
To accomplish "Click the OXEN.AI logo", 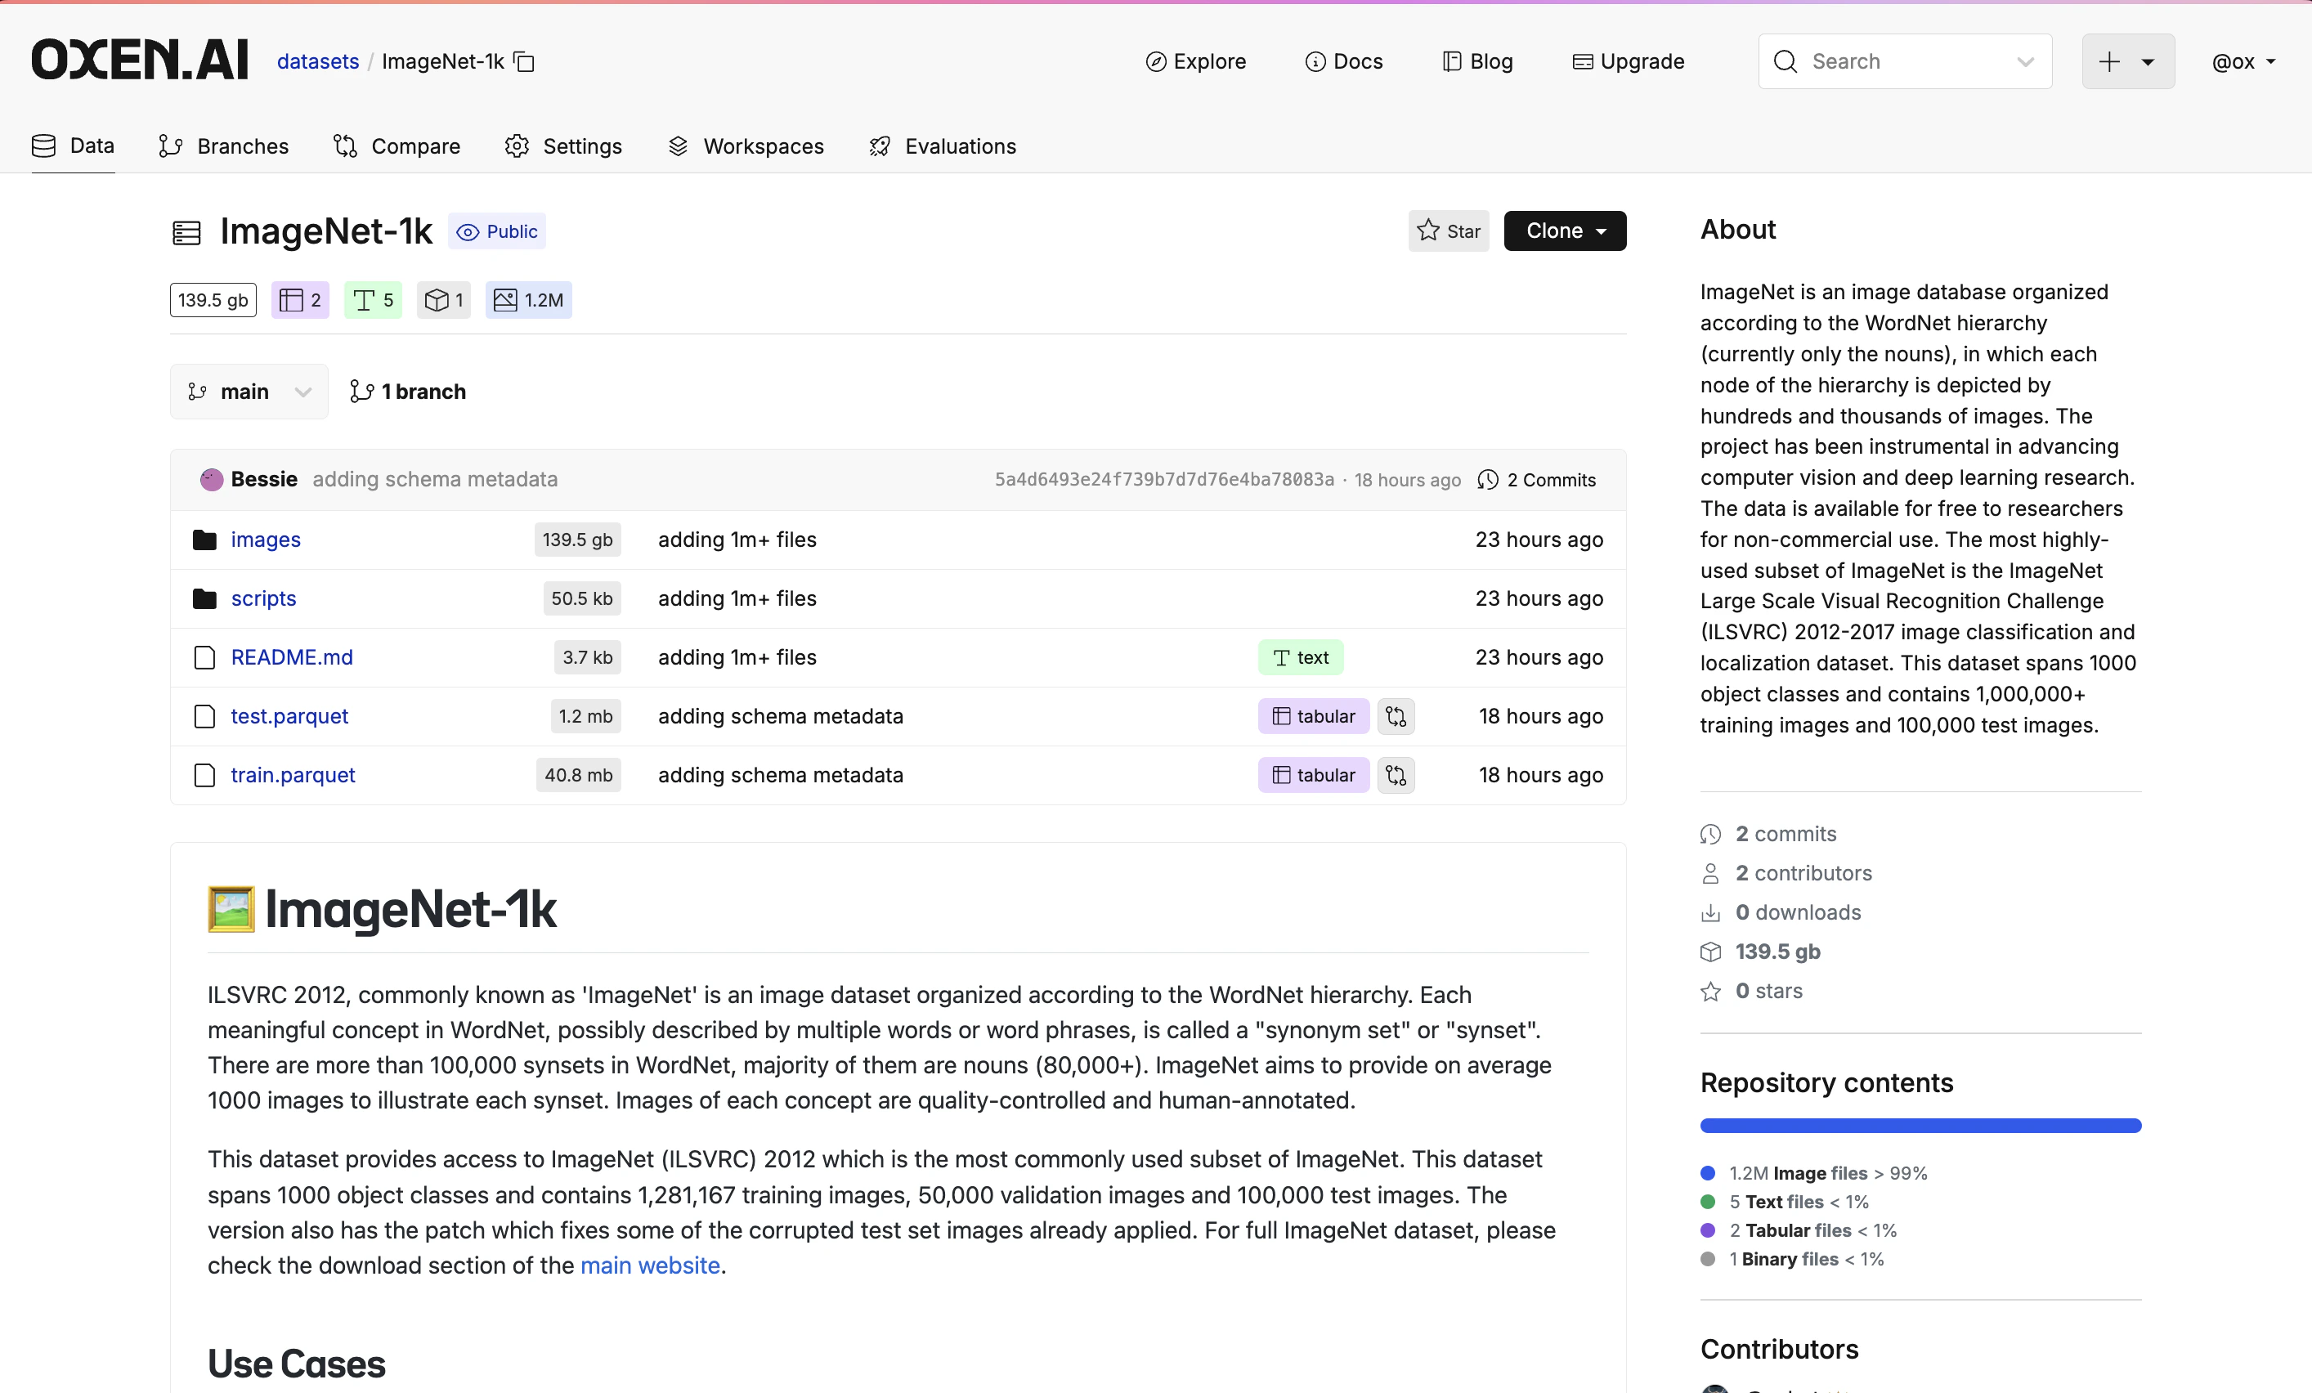I will click(x=140, y=61).
